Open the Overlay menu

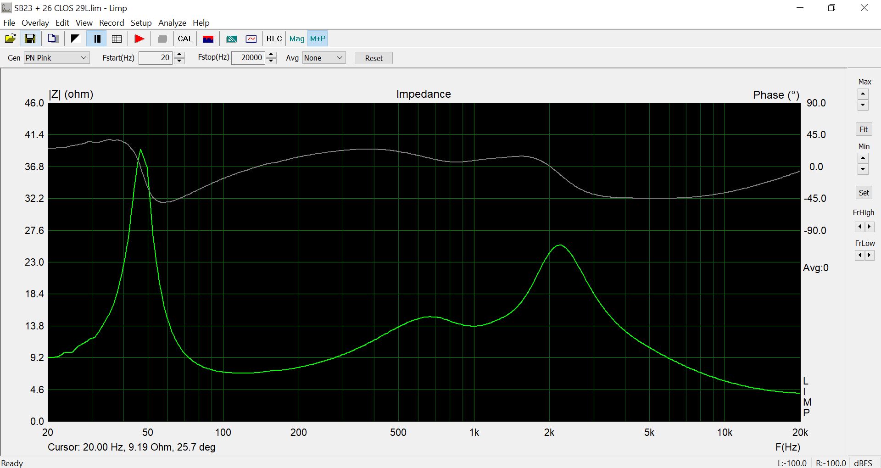coord(35,22)
